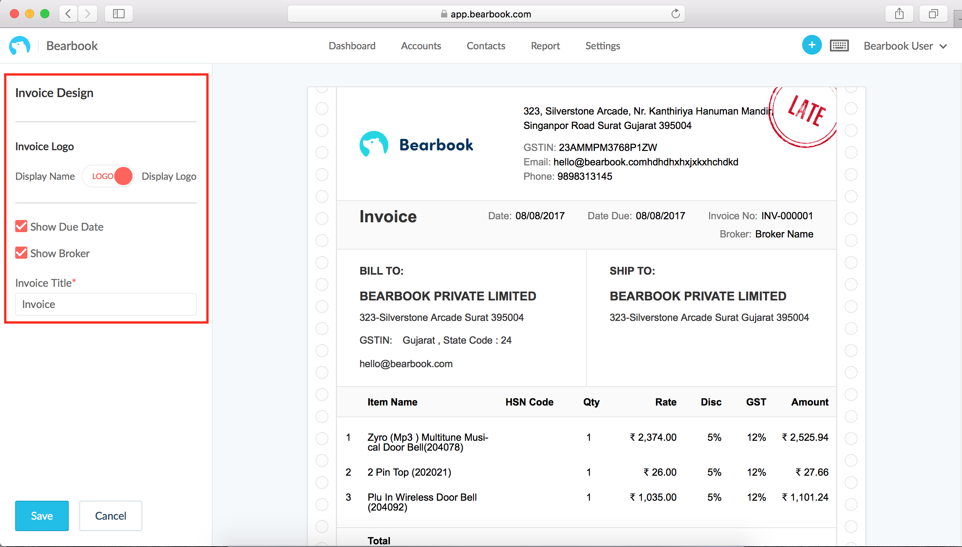Click the phone number 9898313145

[x=585, y=176]
